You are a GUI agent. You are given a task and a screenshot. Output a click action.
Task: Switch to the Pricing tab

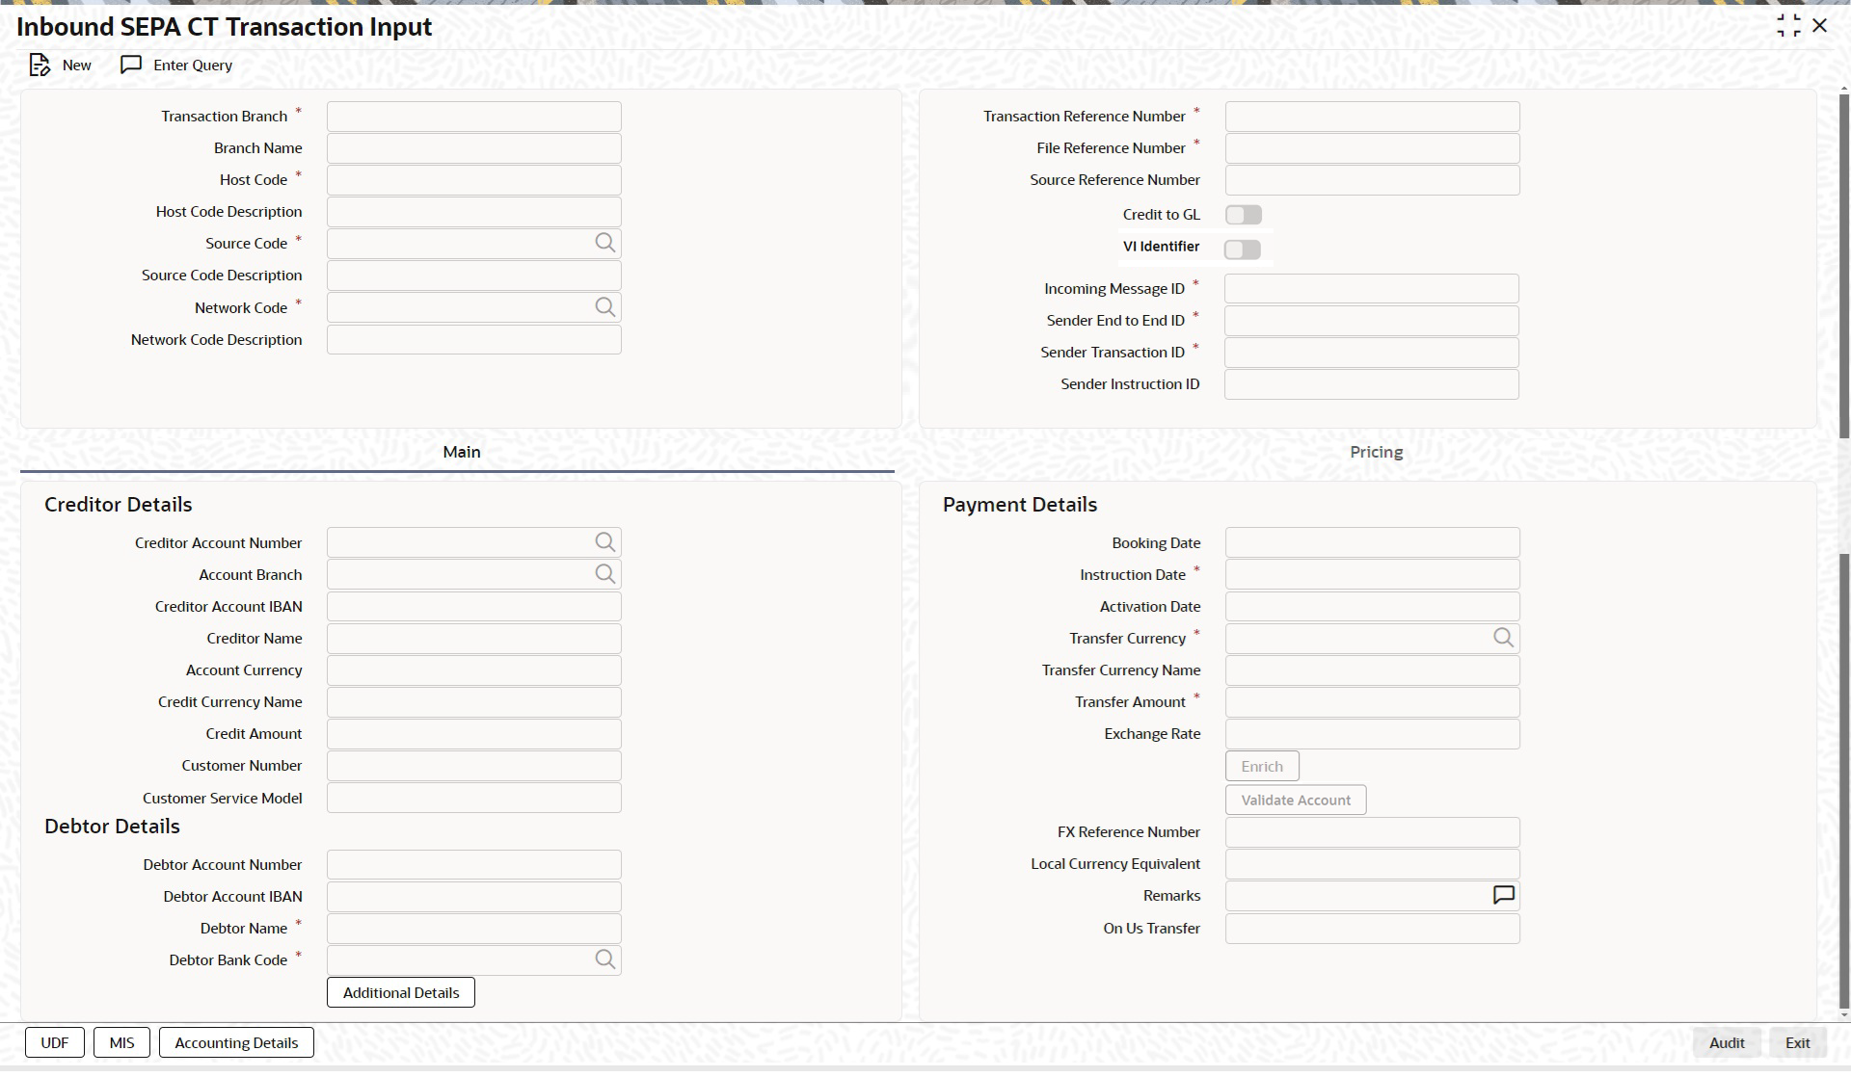[x=1376, y=453]
